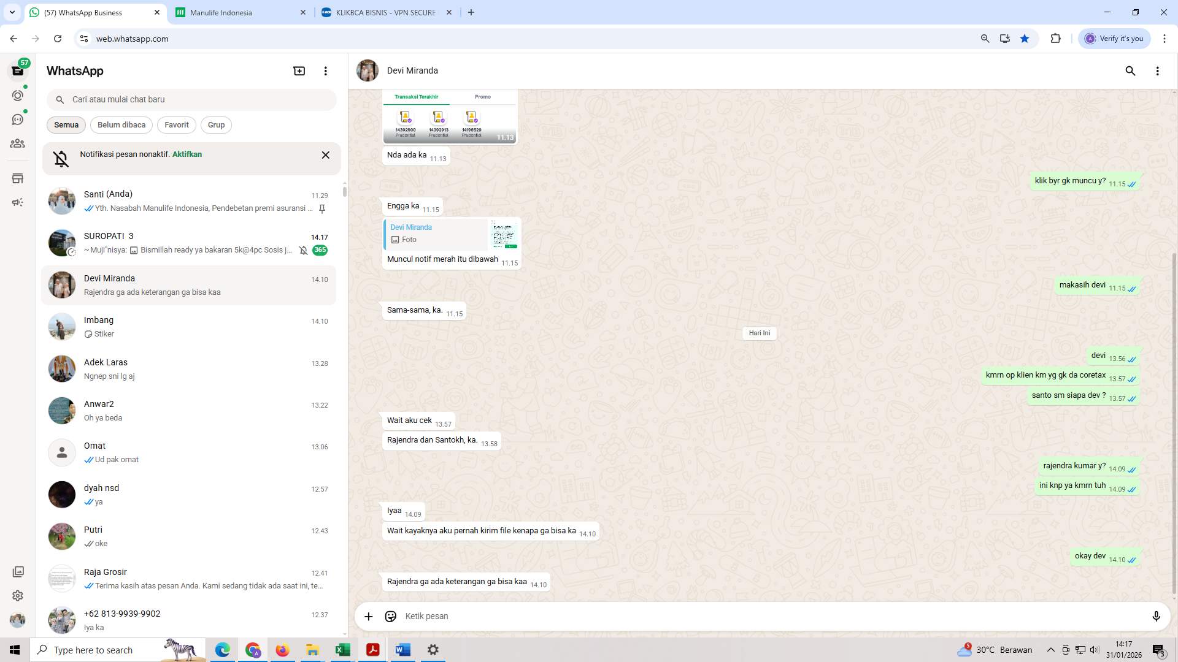
Task: Open the Channels section
Action: 18,120
